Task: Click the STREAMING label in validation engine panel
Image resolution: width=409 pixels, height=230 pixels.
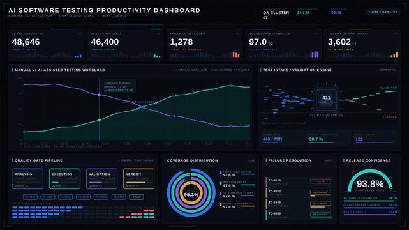Action: [x=388, y=70]
